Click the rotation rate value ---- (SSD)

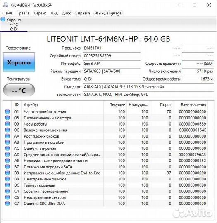coord(198,64)
